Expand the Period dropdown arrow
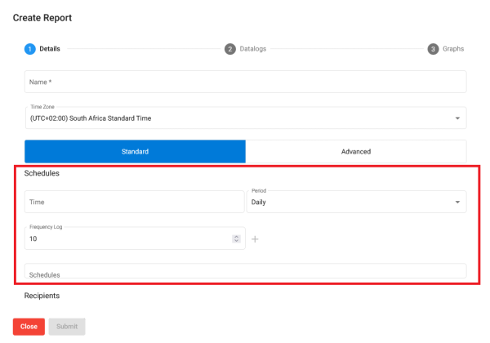Viewport: 490px width, 343px height. 457,202
